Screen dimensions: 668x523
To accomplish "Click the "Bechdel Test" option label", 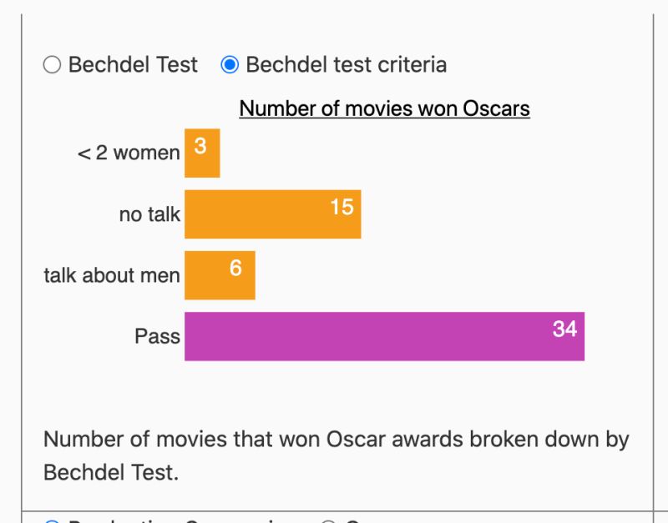I will pos(133,65).
